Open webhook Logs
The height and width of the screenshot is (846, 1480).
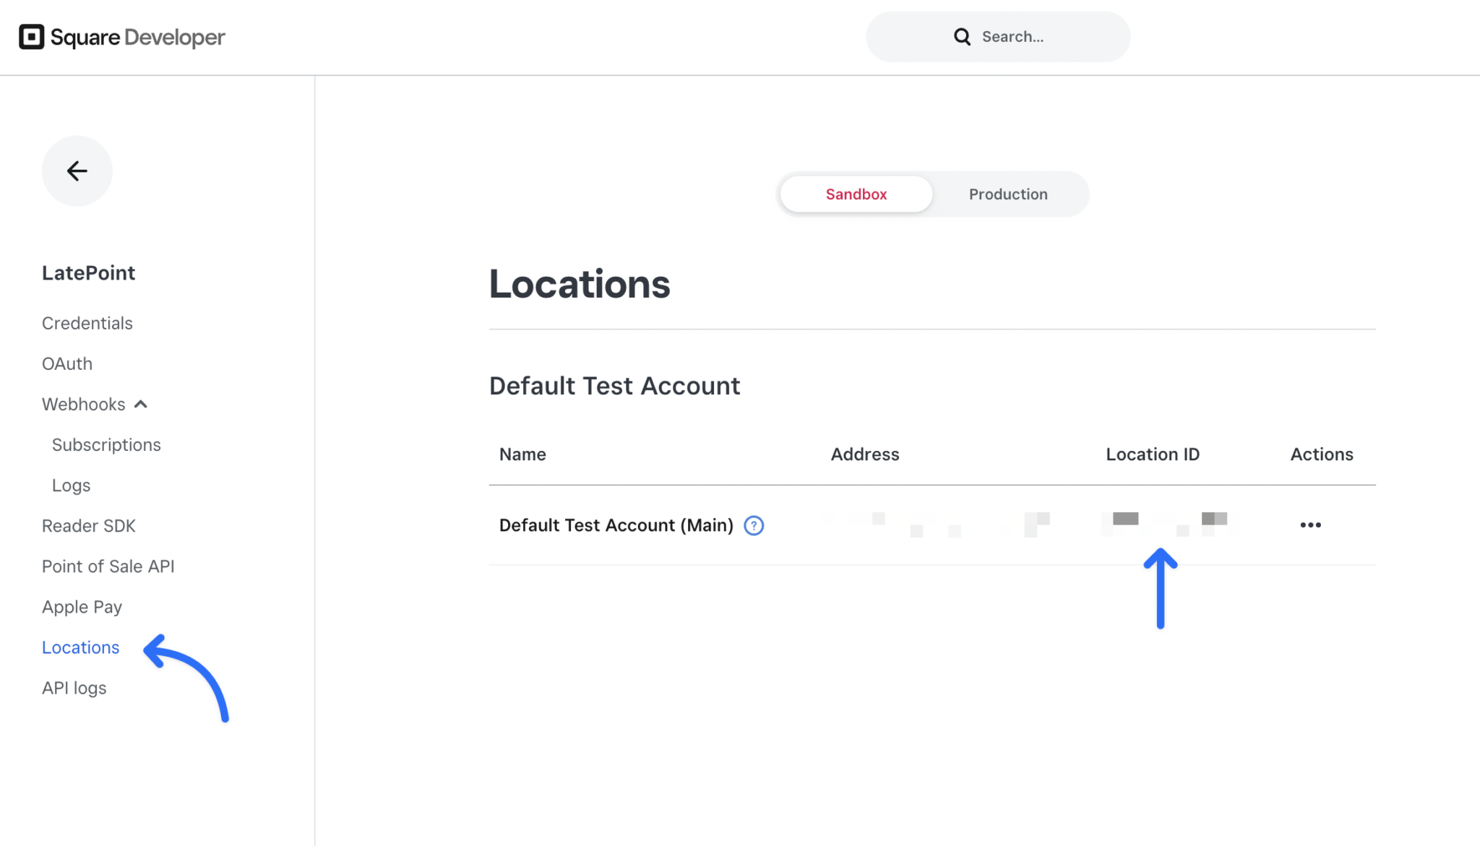click(x=71, y=485)
